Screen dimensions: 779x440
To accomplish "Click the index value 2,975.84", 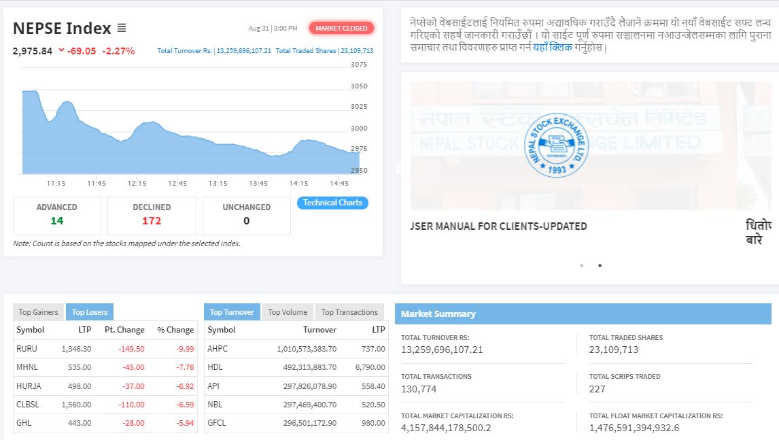I will click(33, 51).
